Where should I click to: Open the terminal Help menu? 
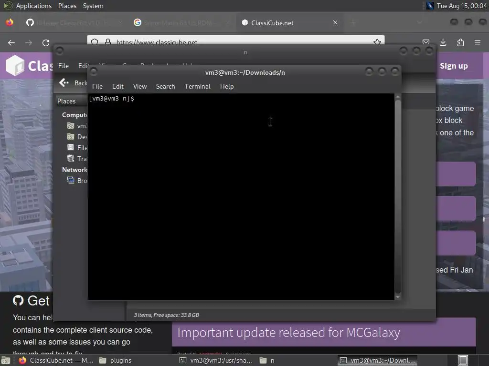coord(227,87)
